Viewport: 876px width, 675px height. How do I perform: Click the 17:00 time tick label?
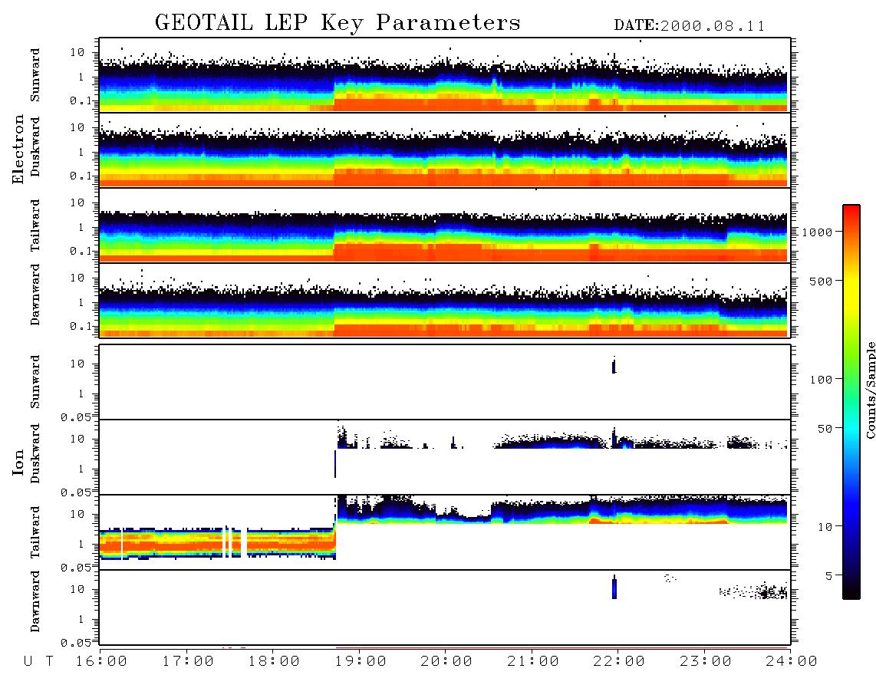click(188, 662)
